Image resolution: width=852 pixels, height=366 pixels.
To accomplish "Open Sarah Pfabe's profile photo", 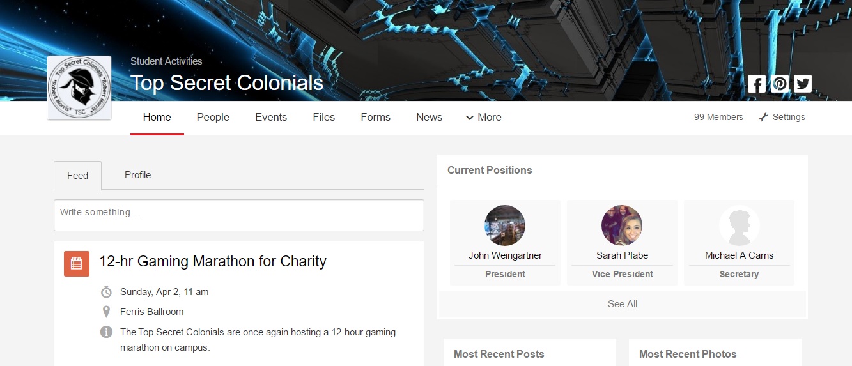I will click(622, 225).
